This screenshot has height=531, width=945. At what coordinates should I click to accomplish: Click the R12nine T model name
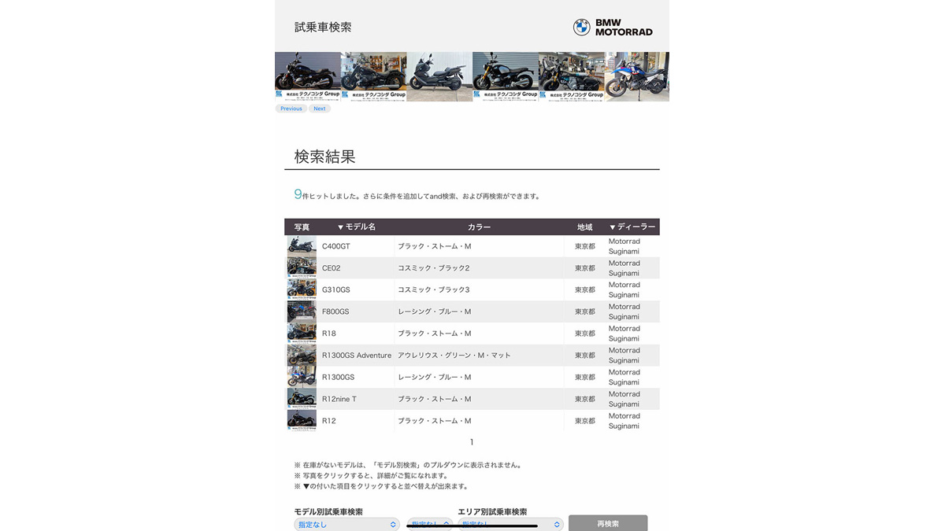(339, 399)
